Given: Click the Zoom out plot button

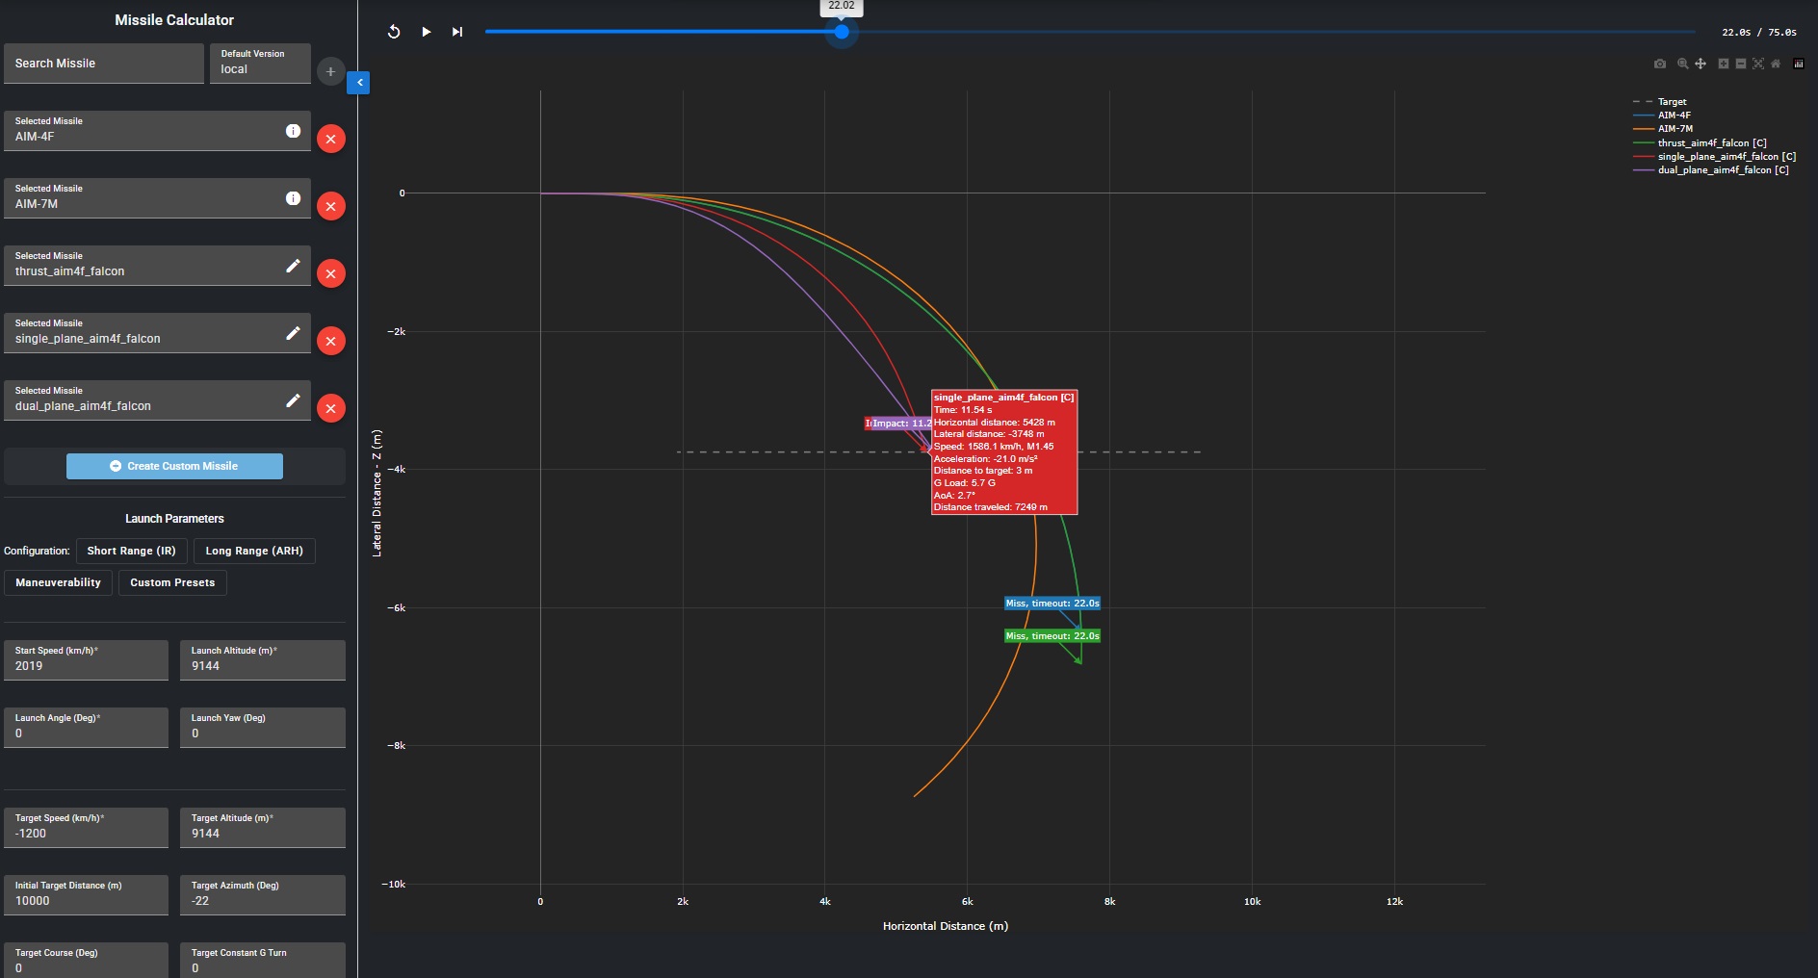Looking at the screenshot, I should point(1741,64).
